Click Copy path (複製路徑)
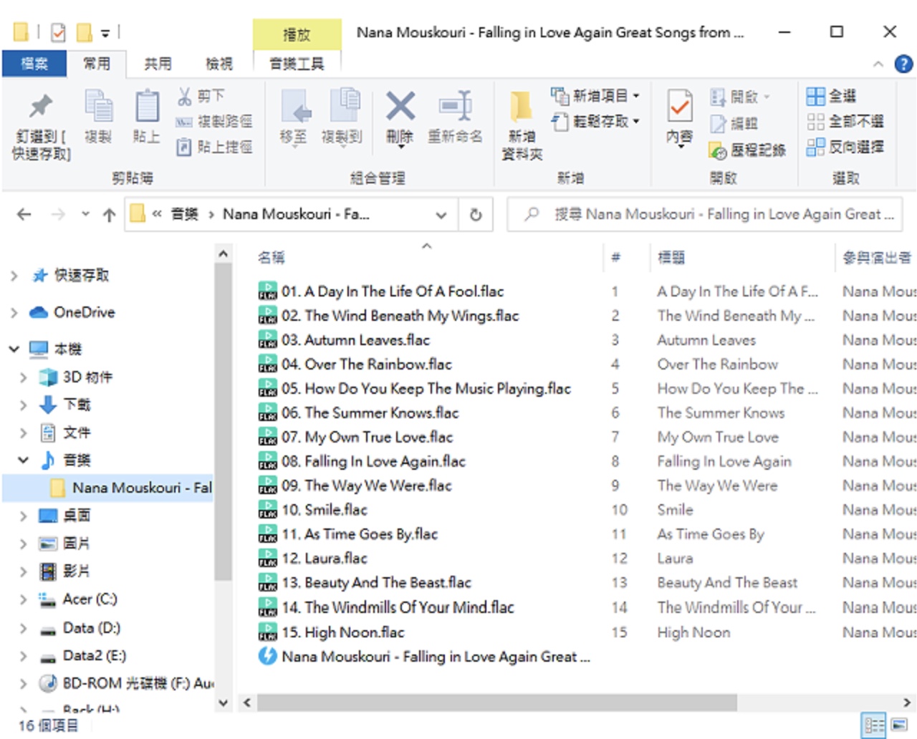 click(214, 122)
